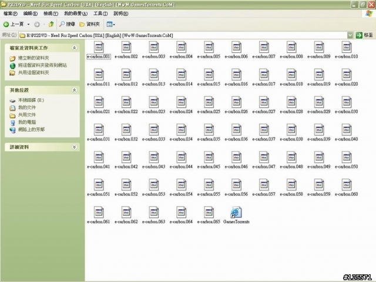
Task: Select the e-carbon.058 file icon
Action: click(291, 185)
